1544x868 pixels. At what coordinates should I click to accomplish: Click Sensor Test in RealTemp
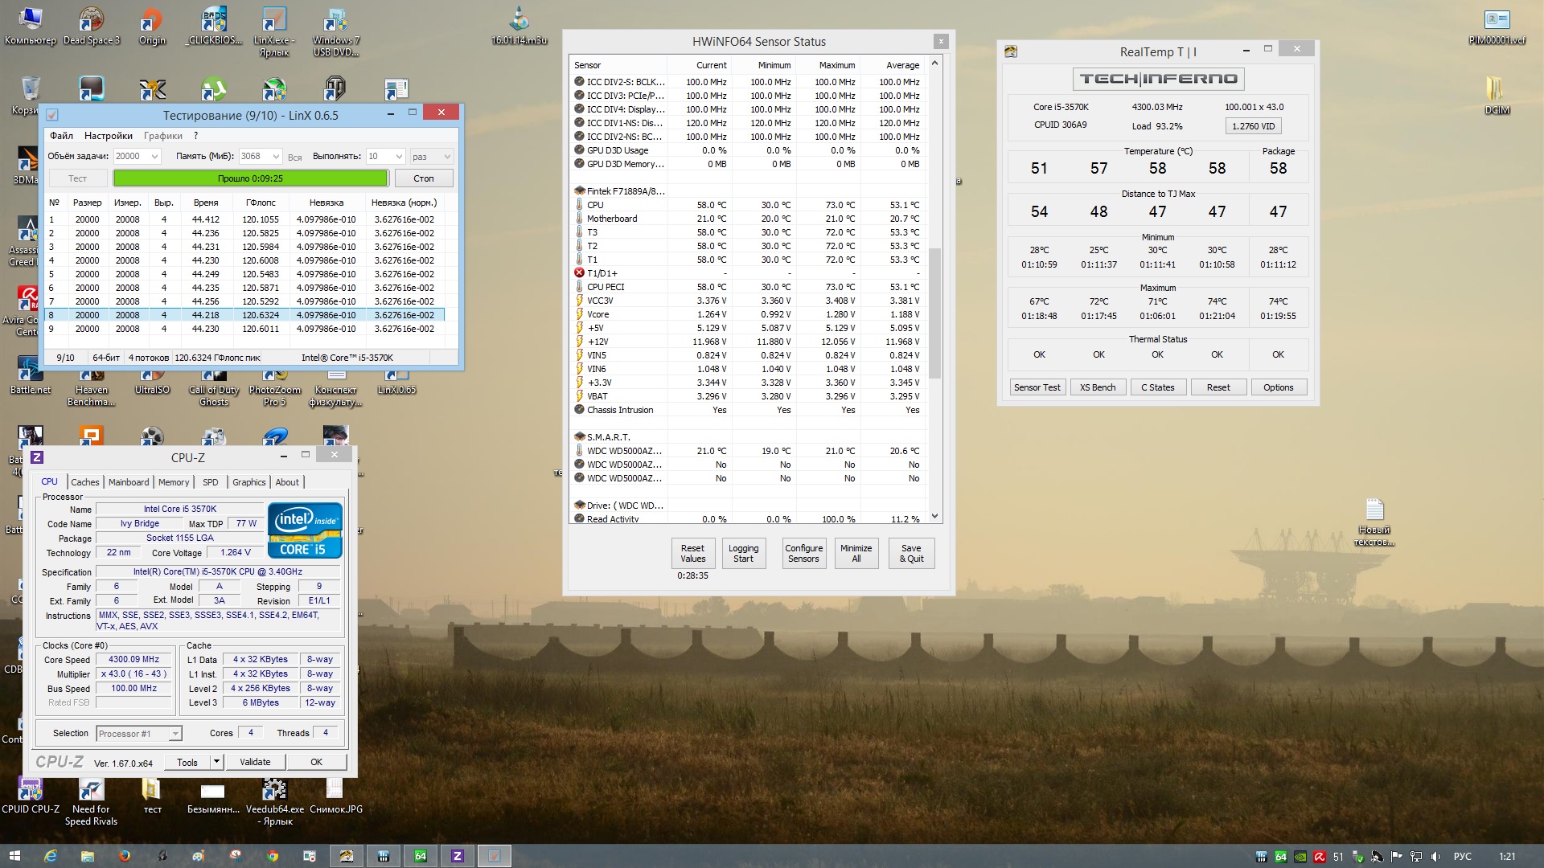(1037, 387)
